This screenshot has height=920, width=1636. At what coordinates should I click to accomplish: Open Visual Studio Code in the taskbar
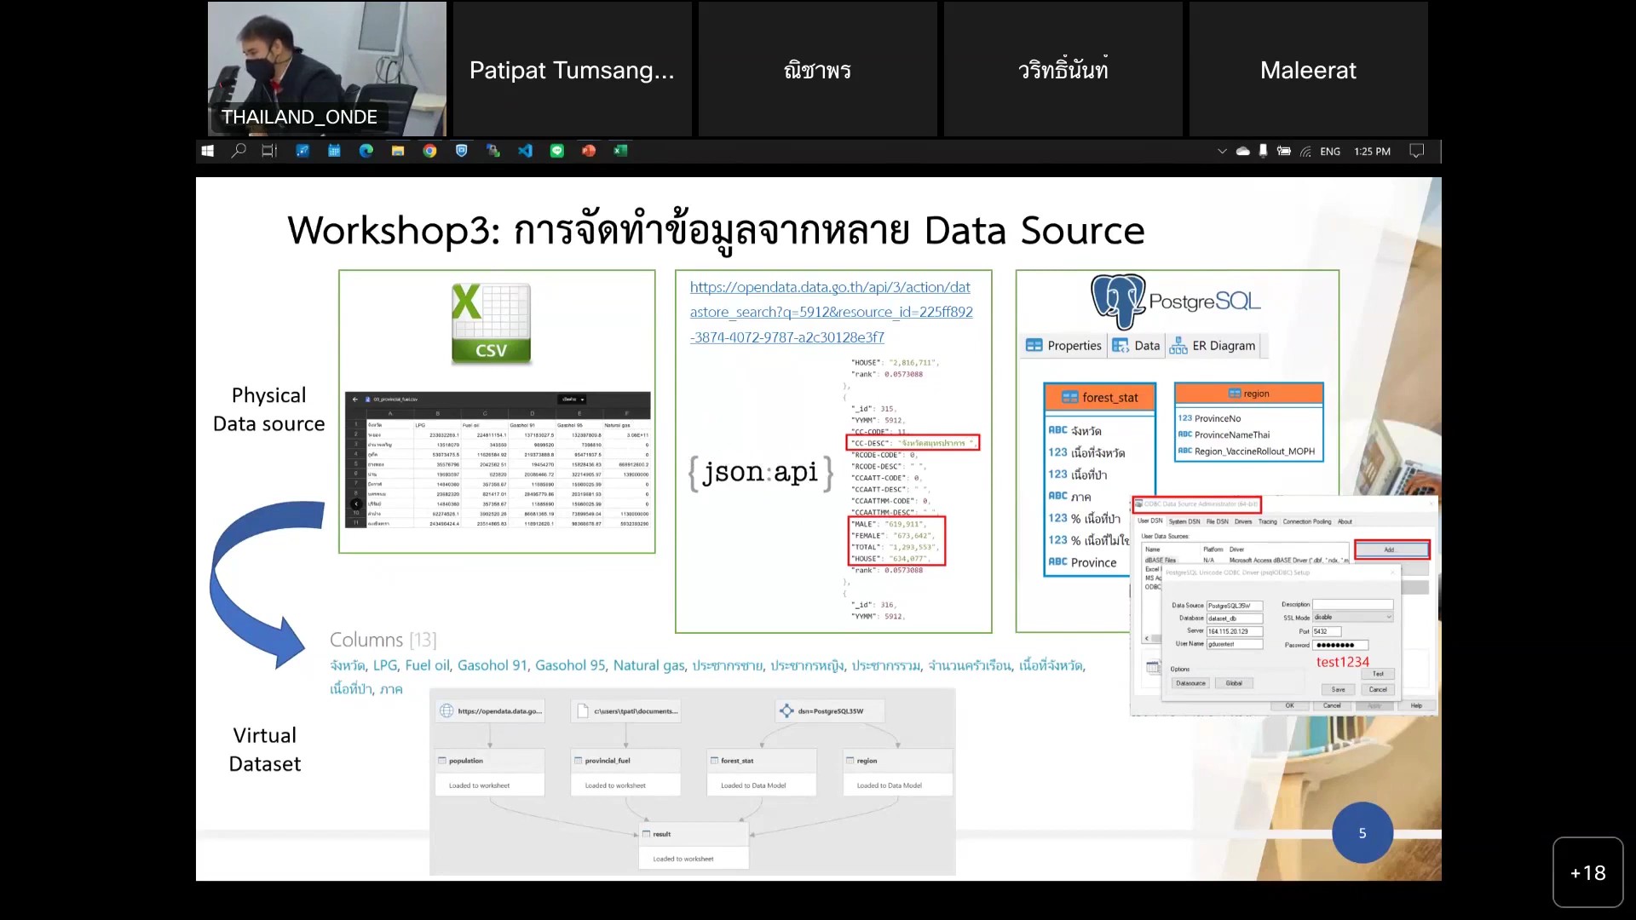(x=525, y=151)
